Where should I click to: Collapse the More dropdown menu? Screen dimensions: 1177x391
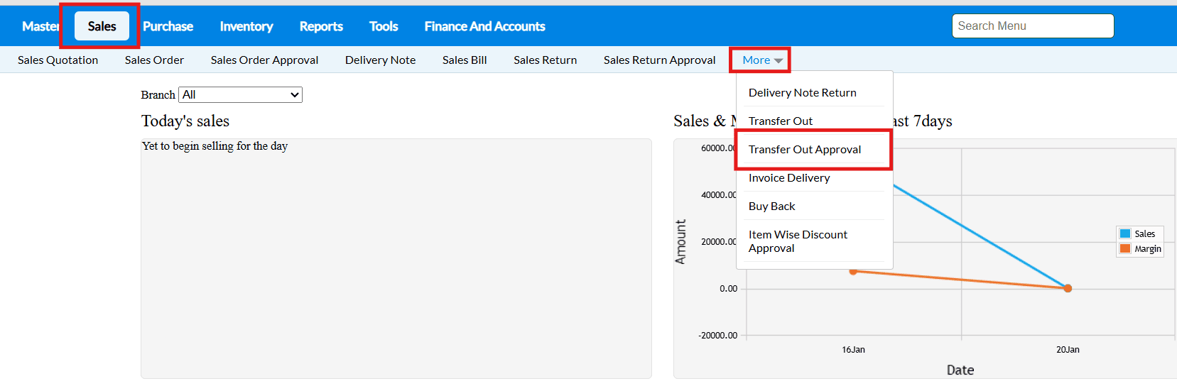click(761, 60)
